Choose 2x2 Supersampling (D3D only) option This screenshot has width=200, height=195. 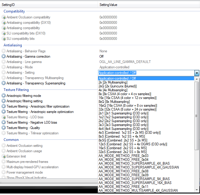pyautogui.click(x=146, y=121)
